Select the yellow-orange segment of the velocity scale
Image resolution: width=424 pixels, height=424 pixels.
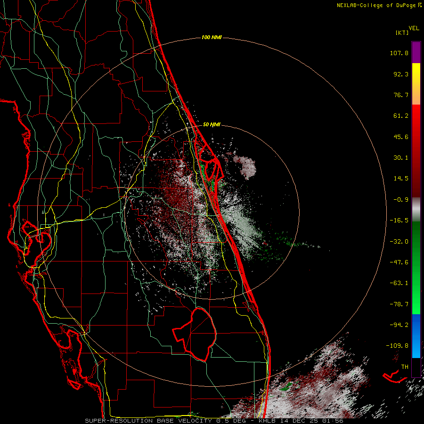point(416,84)
